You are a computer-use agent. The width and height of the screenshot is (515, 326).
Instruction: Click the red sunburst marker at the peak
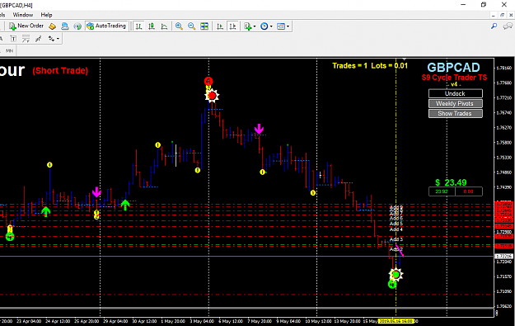212,96
